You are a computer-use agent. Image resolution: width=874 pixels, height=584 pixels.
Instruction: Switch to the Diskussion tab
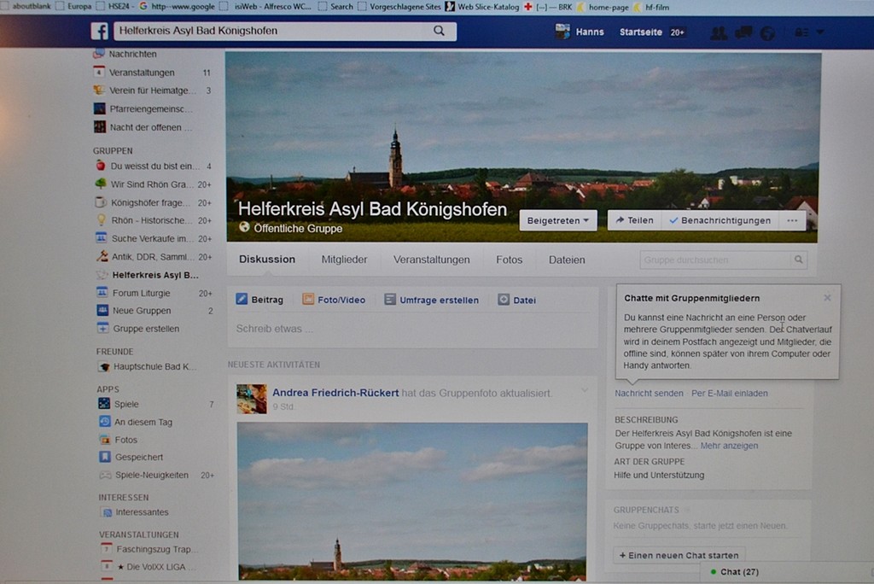coord(267,260)
